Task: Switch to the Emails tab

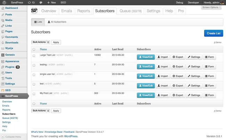Action: coord(66,11)
